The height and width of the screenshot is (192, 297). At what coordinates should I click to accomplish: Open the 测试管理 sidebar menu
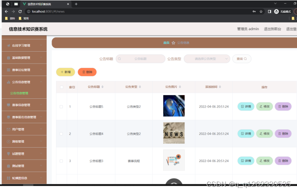pos(24,166)
